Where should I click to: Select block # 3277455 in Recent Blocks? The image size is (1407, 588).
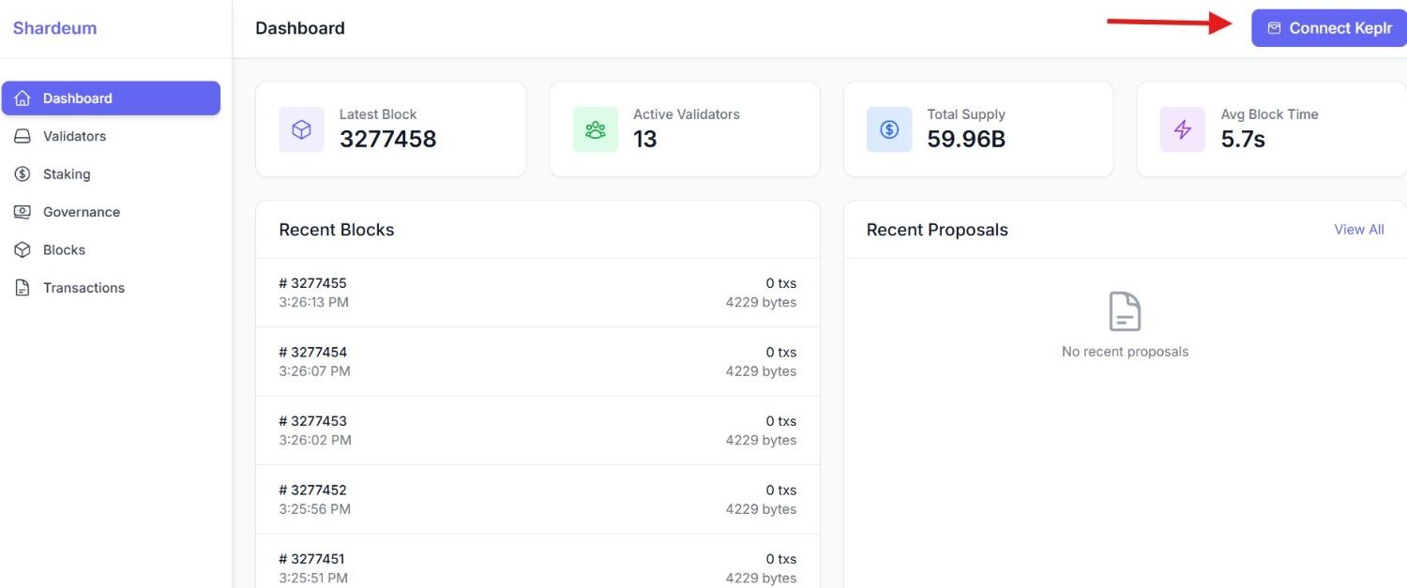point(537,292)
